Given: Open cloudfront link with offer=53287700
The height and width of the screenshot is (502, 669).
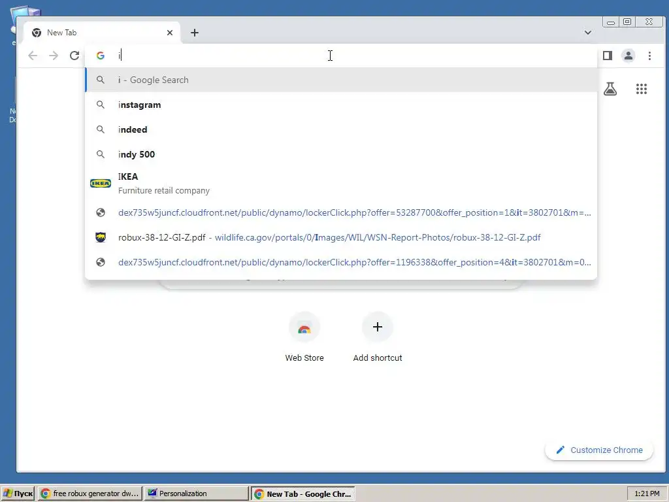Looking at the screenshot, I should pyautogui.click(x=341, y=212).
